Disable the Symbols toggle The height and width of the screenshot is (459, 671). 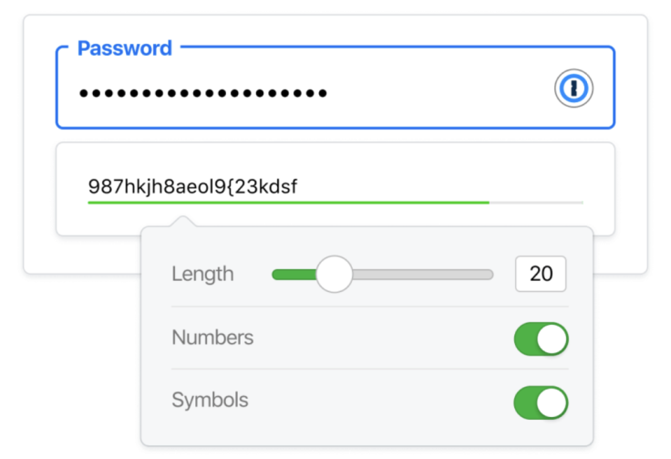coord(541,402)
